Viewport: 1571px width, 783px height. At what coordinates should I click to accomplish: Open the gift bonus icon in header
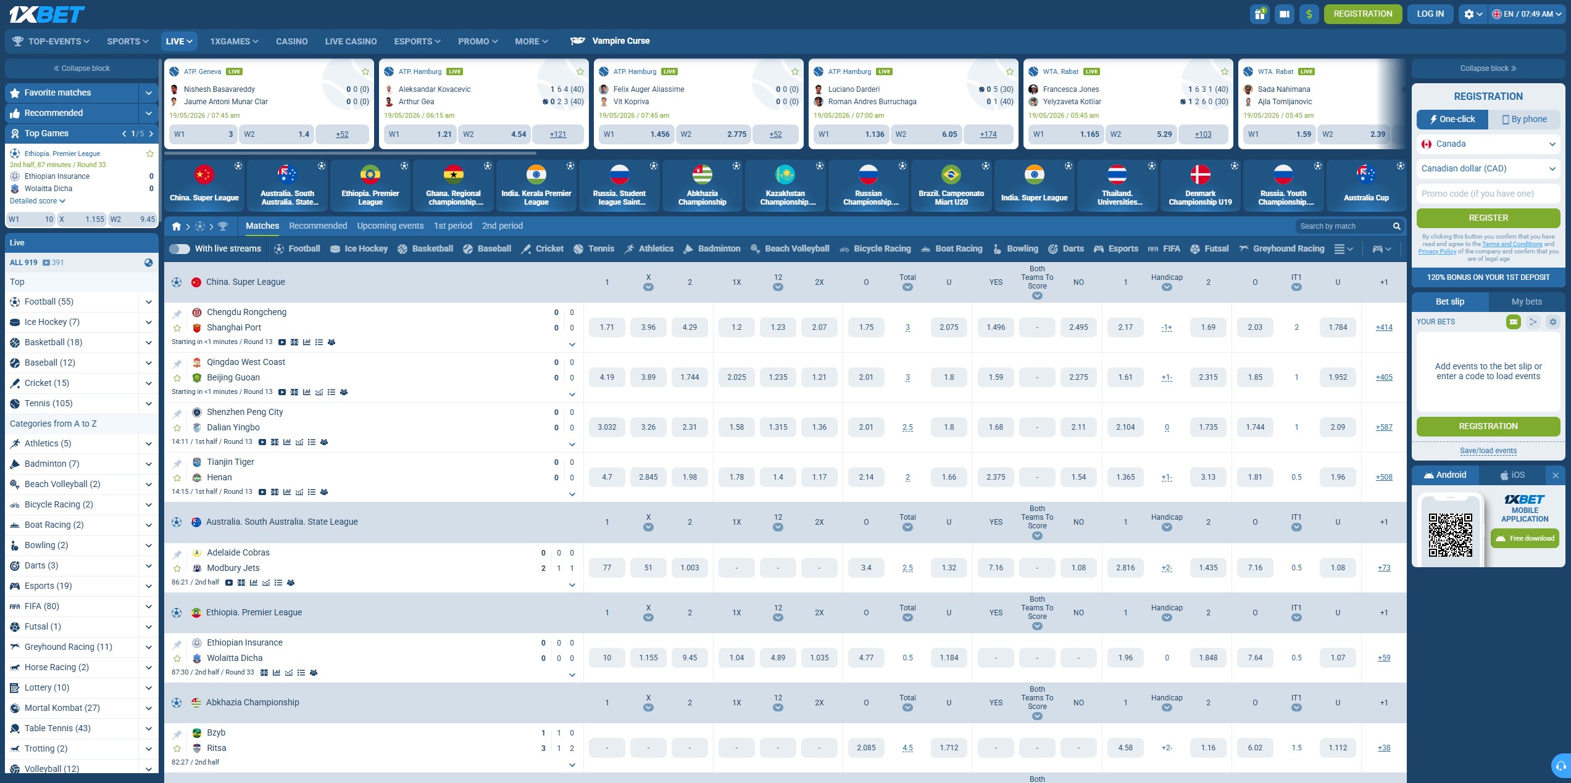click(1259, 14)
